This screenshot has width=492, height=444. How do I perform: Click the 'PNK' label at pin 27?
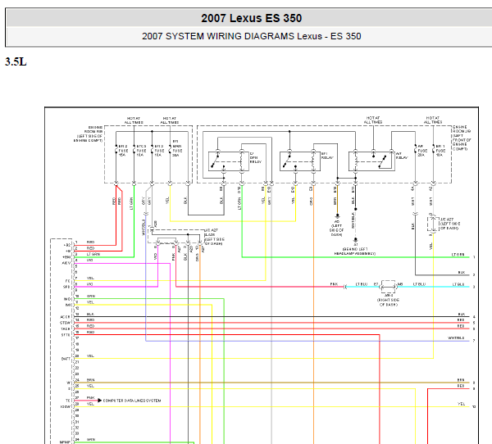pos(90,397)
